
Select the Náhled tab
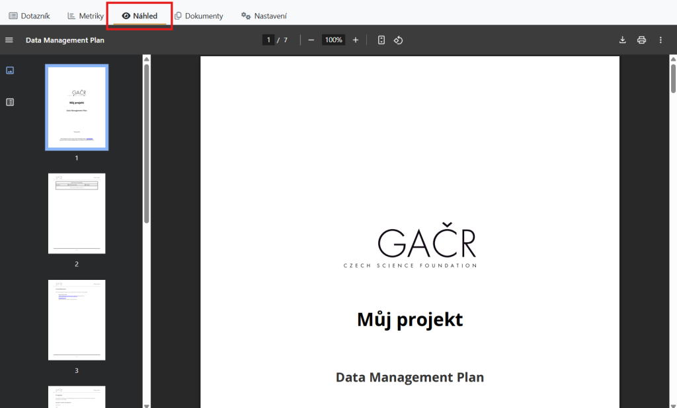coord(139,16)
